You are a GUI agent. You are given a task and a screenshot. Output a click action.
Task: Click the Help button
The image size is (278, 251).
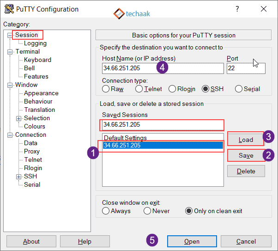coord(85,241)
